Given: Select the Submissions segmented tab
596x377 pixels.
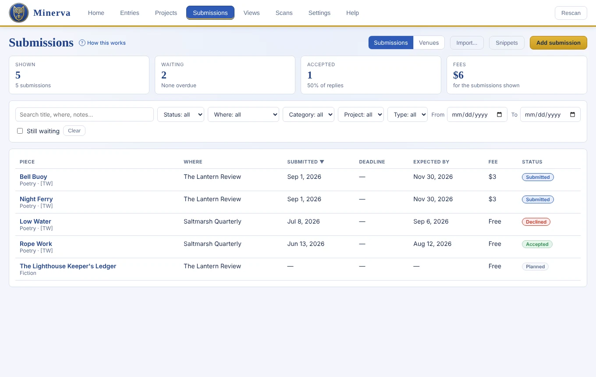Looking at the screenshot, I should point(391,43).
